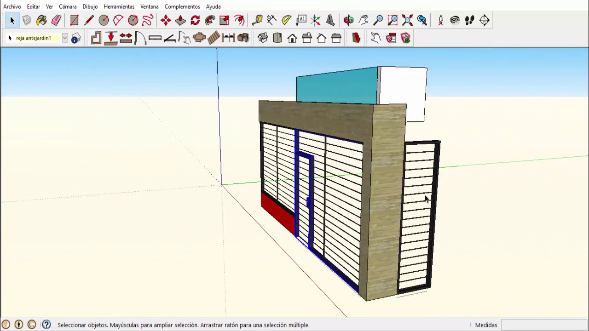
Task: Open the layer details info icon
Action: pos(76,38)
